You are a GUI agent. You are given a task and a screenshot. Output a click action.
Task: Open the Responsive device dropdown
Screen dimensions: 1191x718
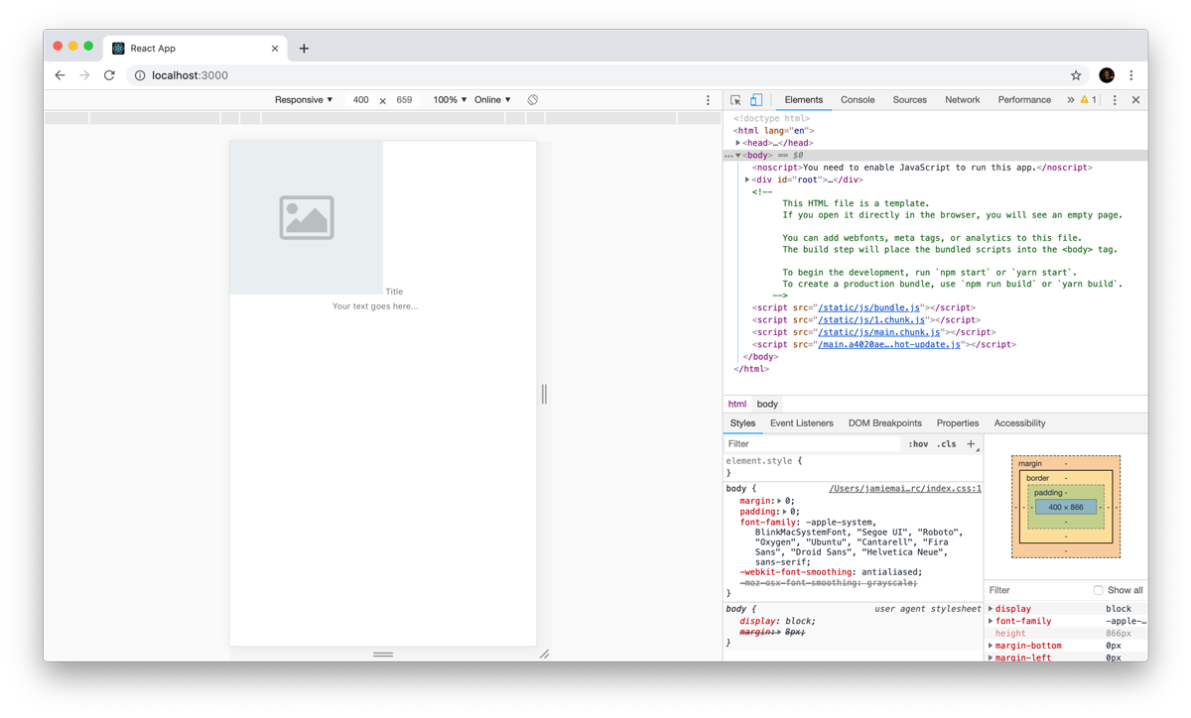coord(304,100)
